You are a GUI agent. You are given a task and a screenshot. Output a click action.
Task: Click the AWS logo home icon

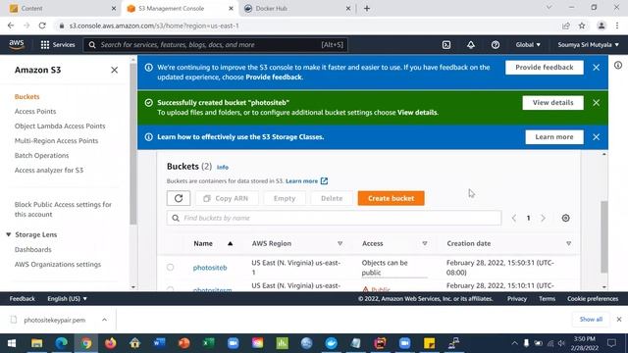tap(17, 44)
